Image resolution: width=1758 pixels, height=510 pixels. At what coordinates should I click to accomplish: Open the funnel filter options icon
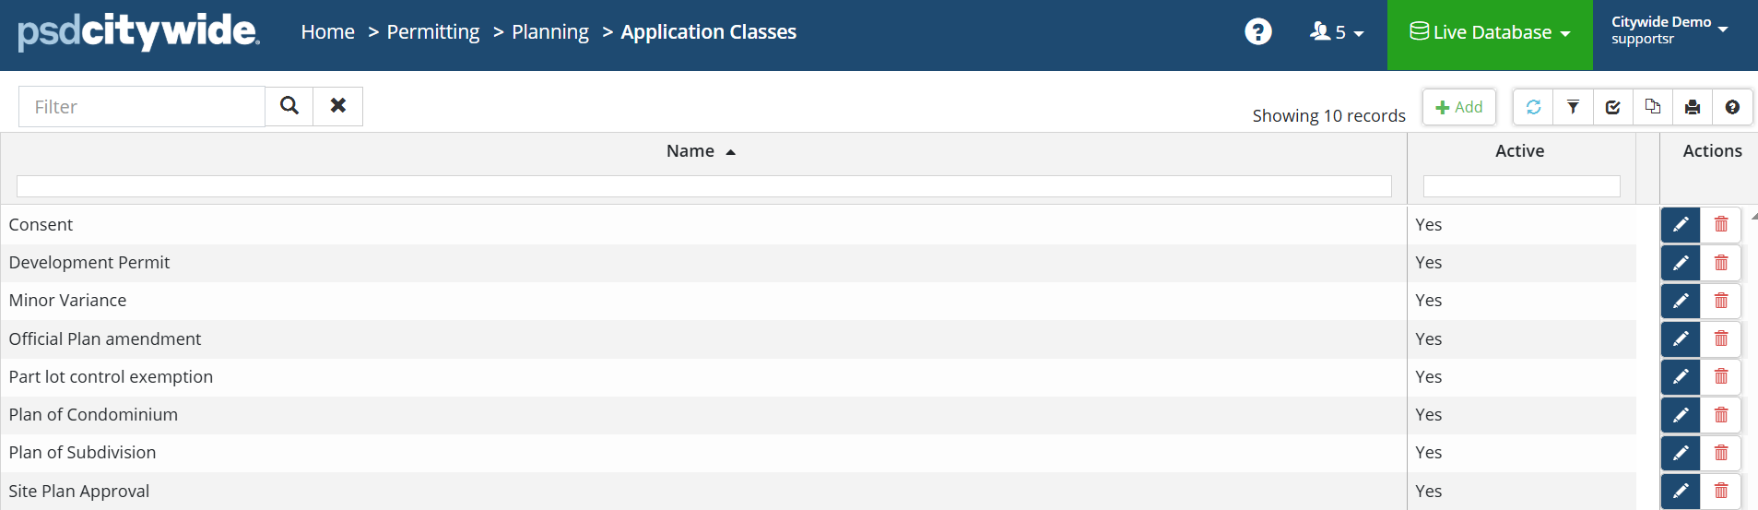coord(1573,107)
